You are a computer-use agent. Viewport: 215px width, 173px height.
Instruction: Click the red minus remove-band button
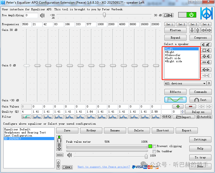(x=190, y=106)
